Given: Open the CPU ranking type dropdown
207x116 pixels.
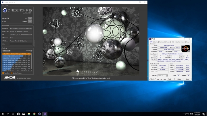Looking at the screenshot, I should pos(6,51).
